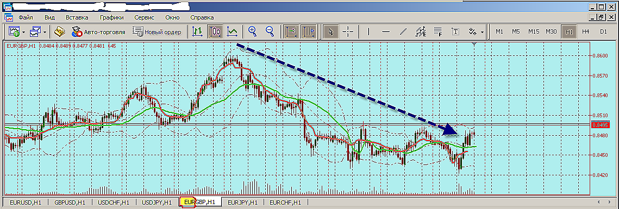
Task: Switch to the USDJPY,H1 chart tab
Action: pyautogui.click(x=157, y=202)
